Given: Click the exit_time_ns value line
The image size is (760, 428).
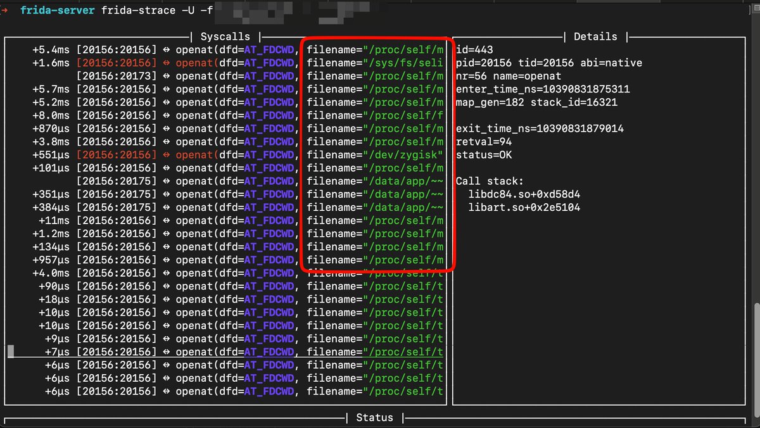Looking at the screenshot, I should (540, 129).
